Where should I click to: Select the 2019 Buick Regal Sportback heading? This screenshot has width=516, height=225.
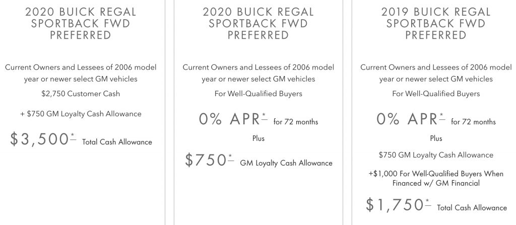tap(436, 23)
